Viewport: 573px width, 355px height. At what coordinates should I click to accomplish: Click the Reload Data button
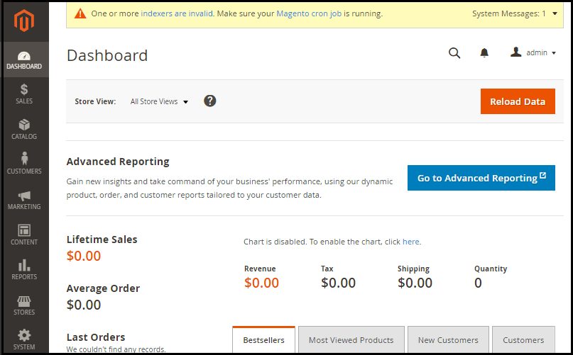pos(517,101)
